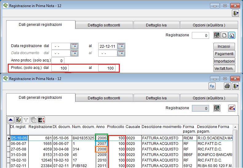
Task: Select Dati generali registrazioni tab in lower window
Action: point(40,98)
